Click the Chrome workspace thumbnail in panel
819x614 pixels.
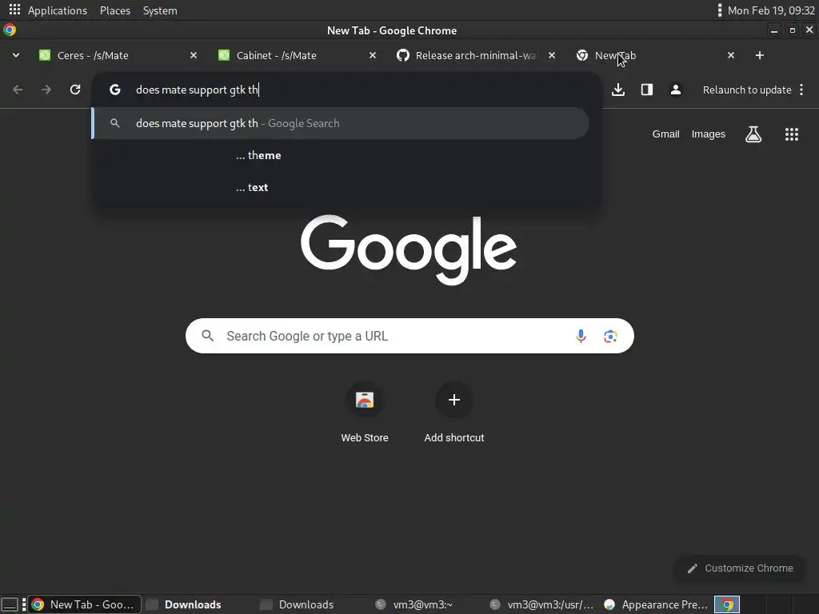(727, 604)
